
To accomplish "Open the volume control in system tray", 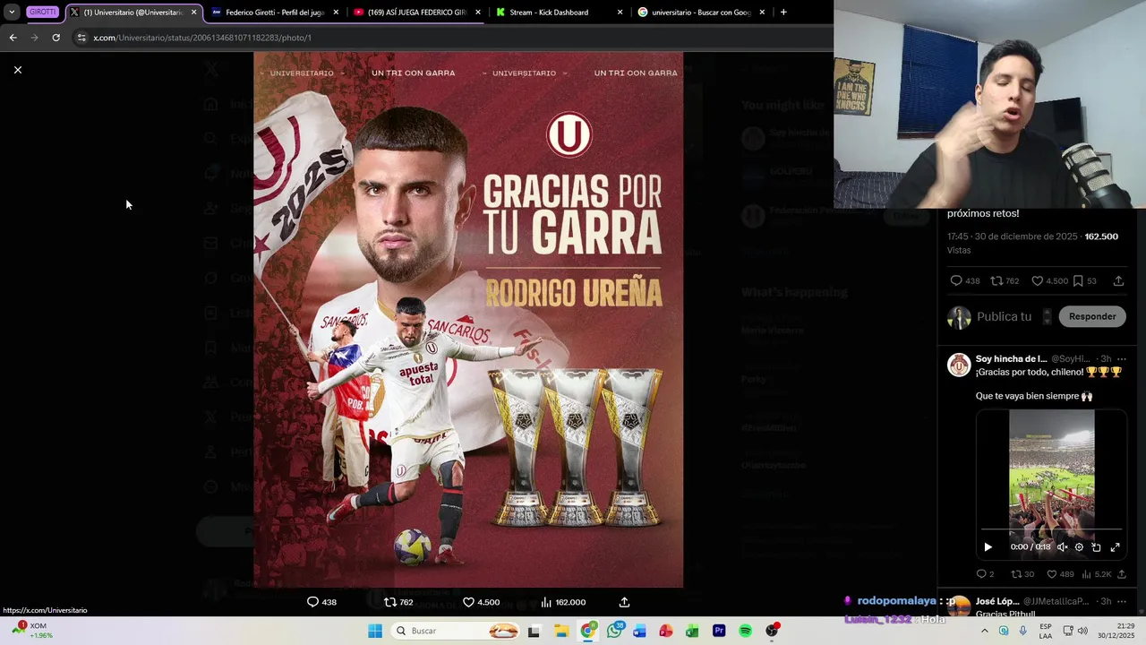I will [1082, 631].
